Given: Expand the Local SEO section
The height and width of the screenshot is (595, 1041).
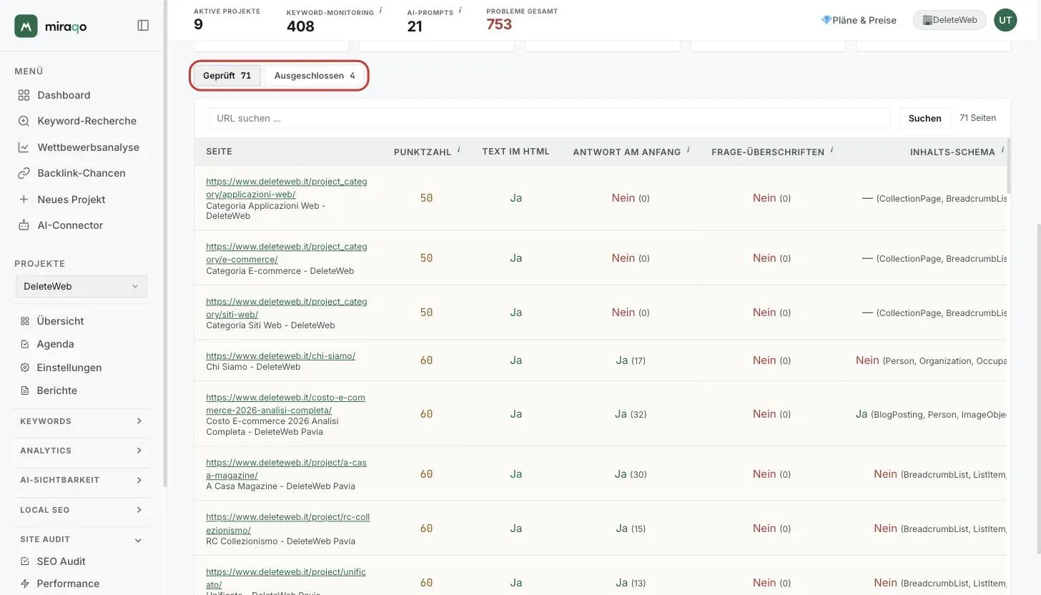Looking at the screenshot, I should [x=82, y=510].
